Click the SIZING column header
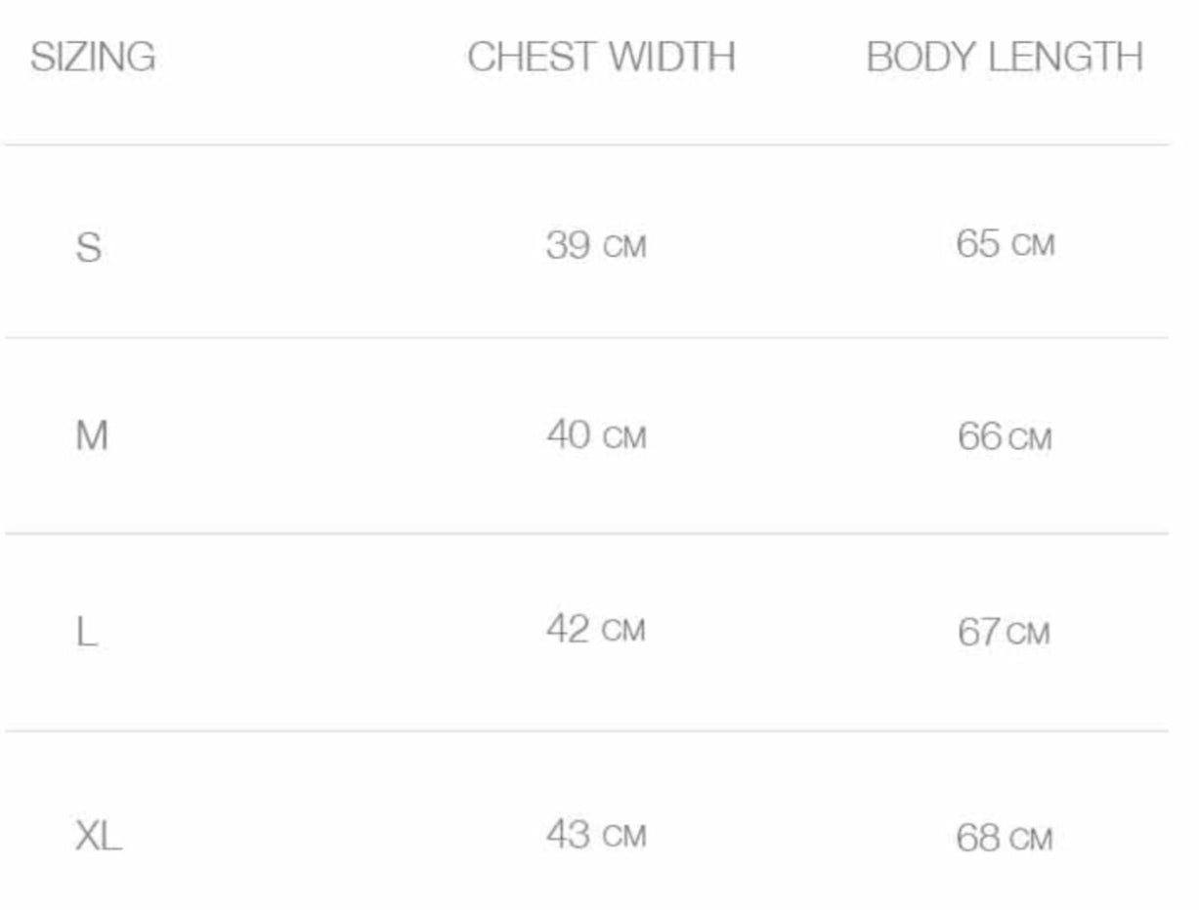The height and width of the screenshot is (910, 1199). pyautogui.click(x=93, y=58)
